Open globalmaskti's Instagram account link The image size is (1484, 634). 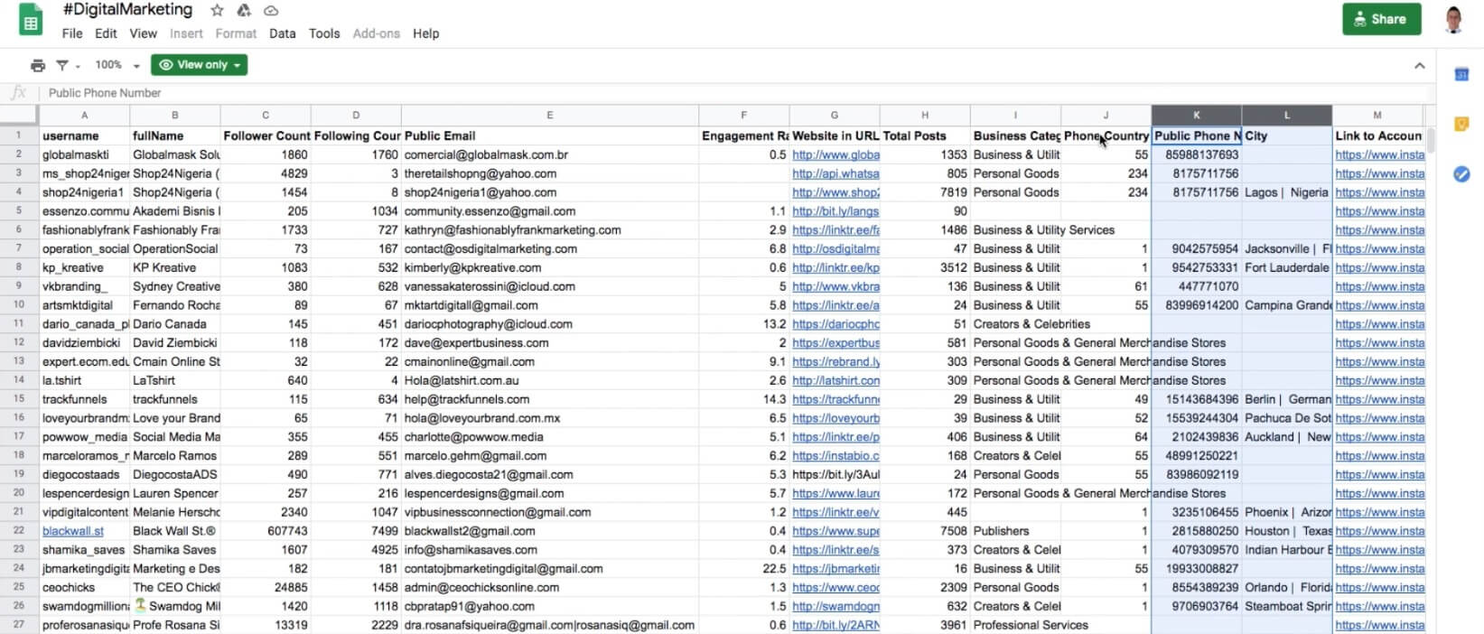[x=1379, y=154]
